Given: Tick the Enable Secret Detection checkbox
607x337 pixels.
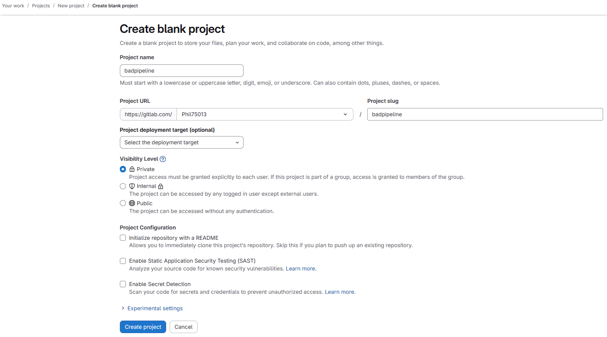Looking at the screenshot, I should (x=123, y=284).
